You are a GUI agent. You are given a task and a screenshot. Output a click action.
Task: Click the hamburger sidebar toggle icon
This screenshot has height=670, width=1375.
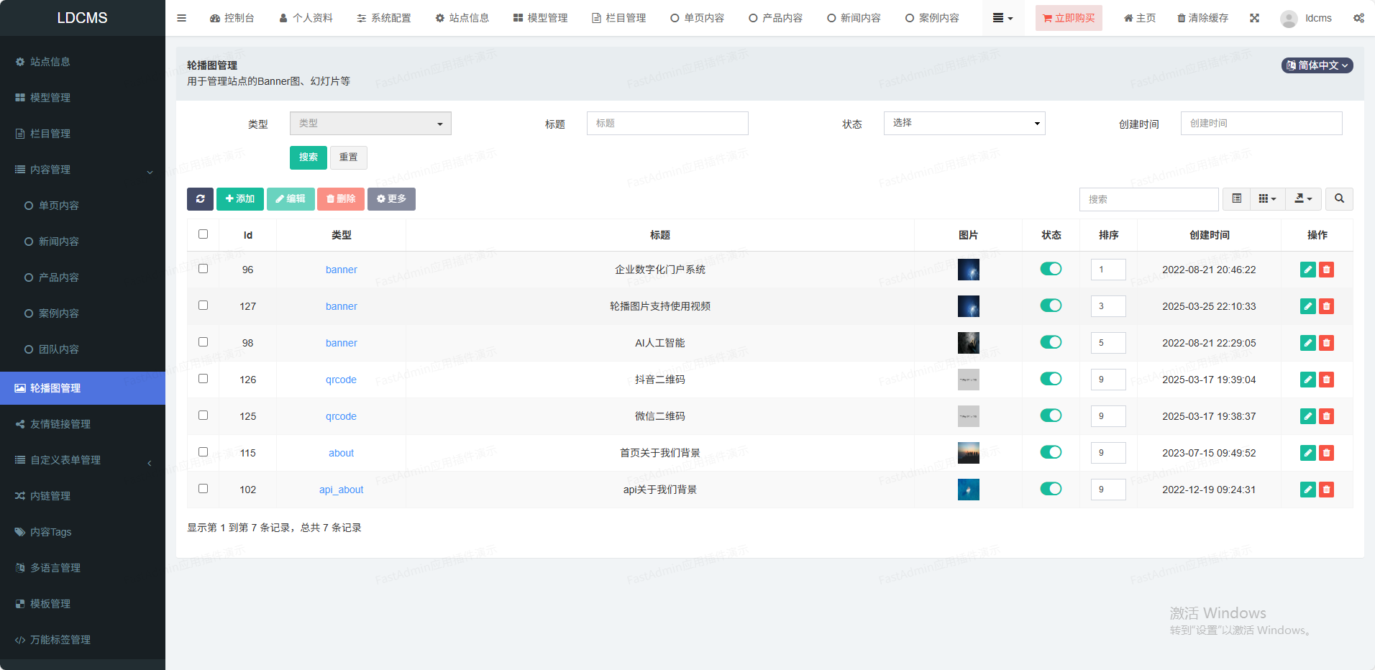[181, 18]
